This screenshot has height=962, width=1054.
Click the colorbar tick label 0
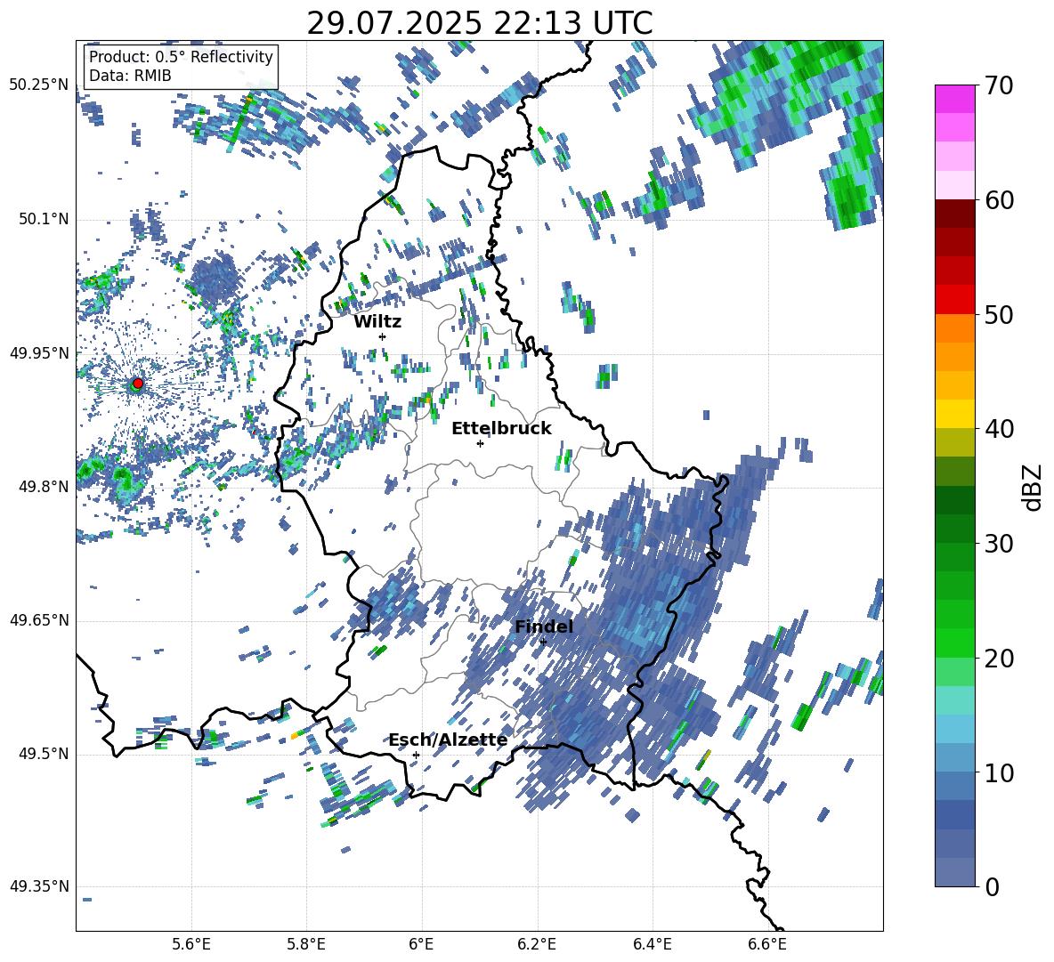(992, 887)
